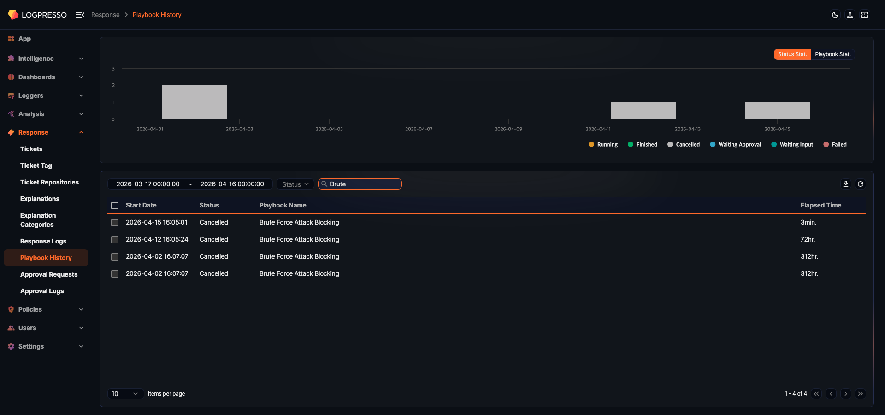Toggle dark mode with the moon icon
This screenshot has height=415, width=885.
tap(835, 15)
